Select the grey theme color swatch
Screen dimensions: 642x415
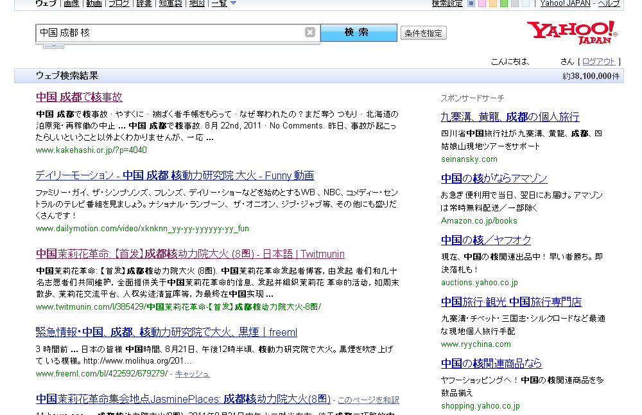(x=515, y=3)
